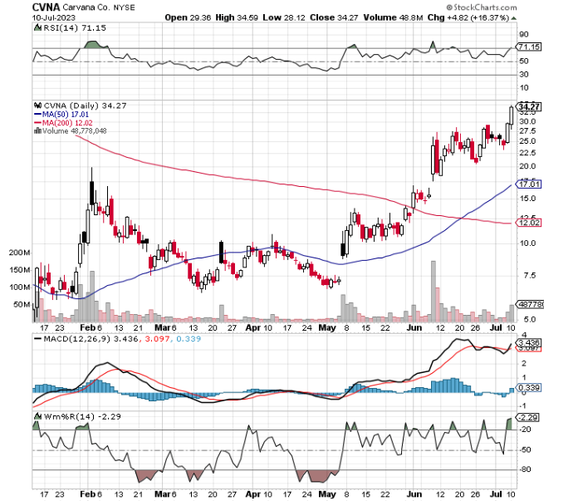Click the 71.15 RSI value tag

tap(528, 47)
